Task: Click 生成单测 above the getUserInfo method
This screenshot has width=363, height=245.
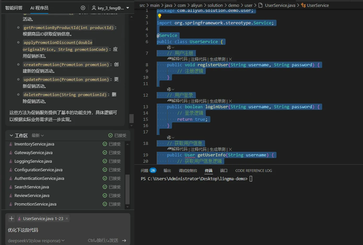Action: click(x=217, y=149)
